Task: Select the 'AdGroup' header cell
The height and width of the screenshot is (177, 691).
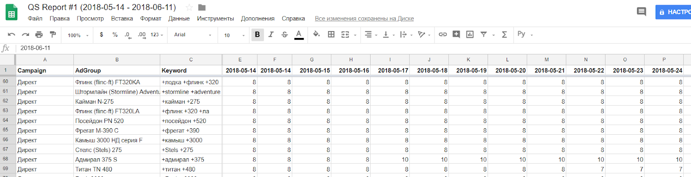Action: 117,70
